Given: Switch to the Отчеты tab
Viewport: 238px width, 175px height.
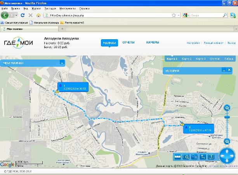Looking at the screenshot, I should (x=128, y=42).
